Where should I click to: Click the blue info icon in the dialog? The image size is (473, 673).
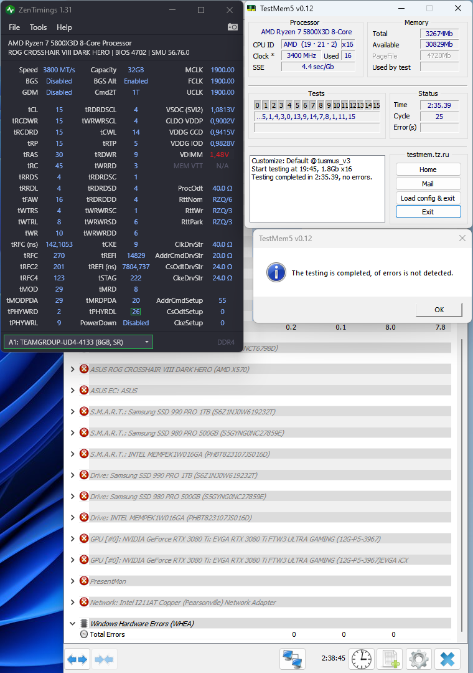pos(276,272)
